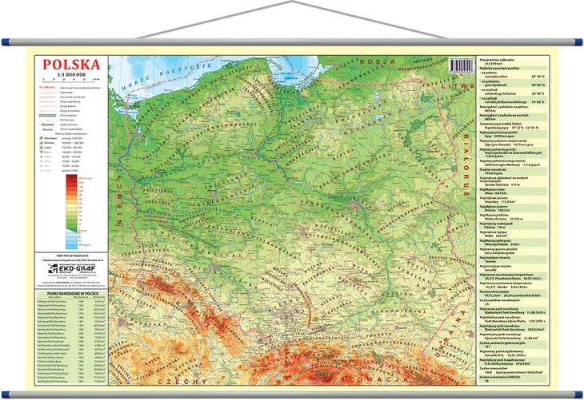The width and height of the screenshot is (584, 400).
Task: Click the BIAŁORUŚ country label
Action: [466, 164]
